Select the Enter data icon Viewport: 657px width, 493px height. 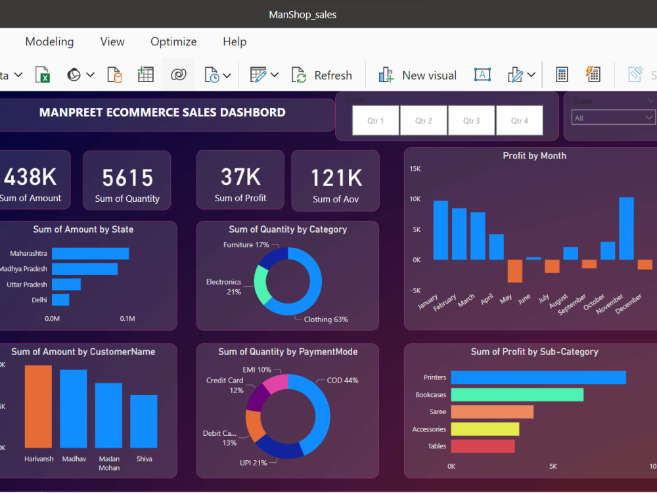click(x=145, y=74)
